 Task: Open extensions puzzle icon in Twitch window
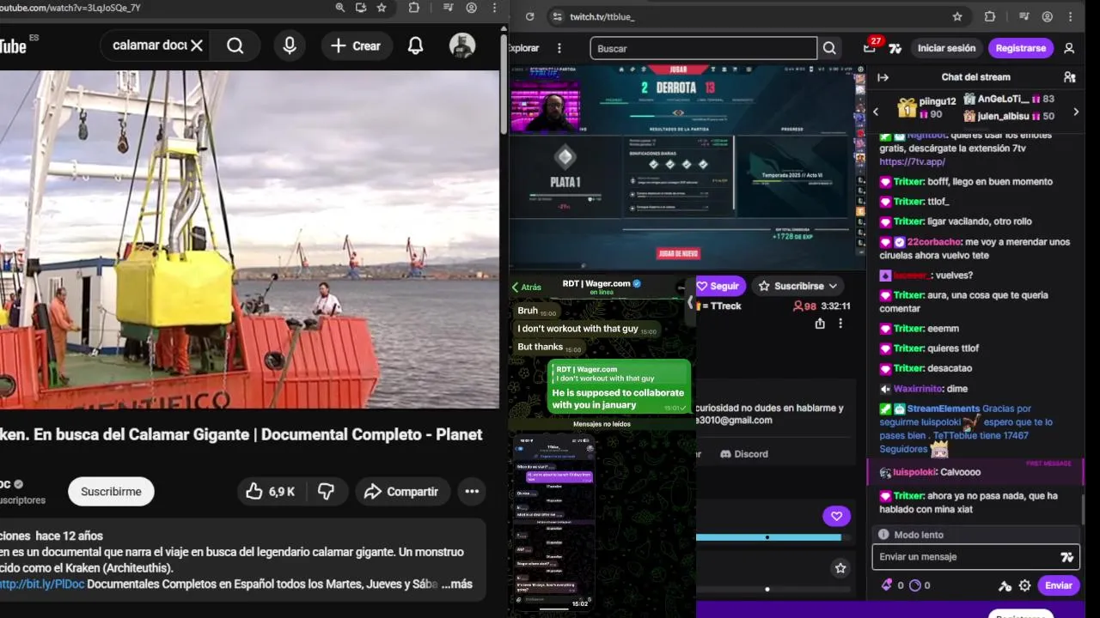(989, 16)
